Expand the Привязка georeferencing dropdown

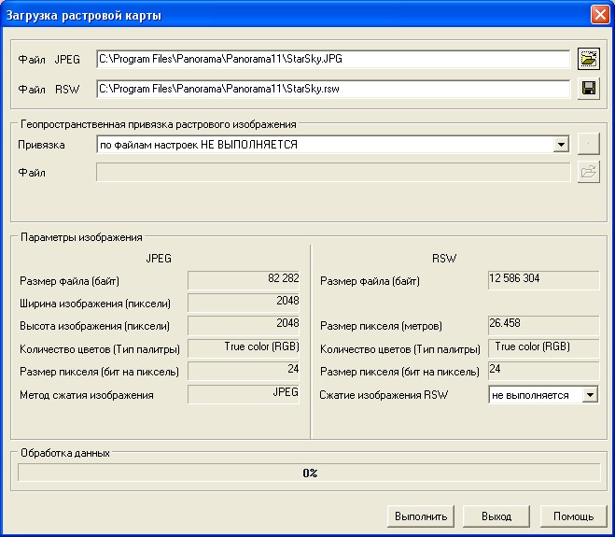click(x=560, y=145)
